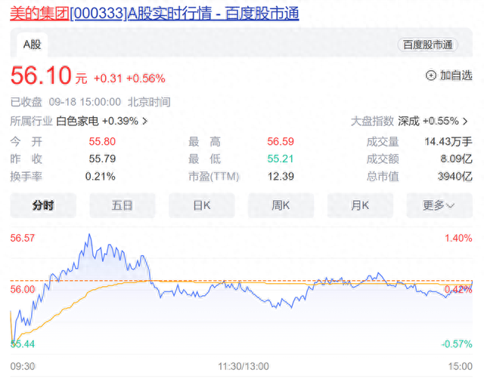The image size is (484, 379).
Task: Click the current price 56.10
Action: [41, 75]
